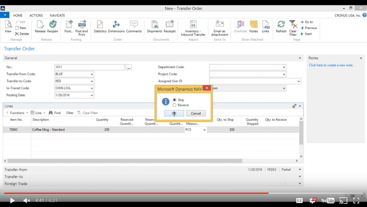
Task: Open the Dynamics NAV help icon
Action: (x=364, y=15)
